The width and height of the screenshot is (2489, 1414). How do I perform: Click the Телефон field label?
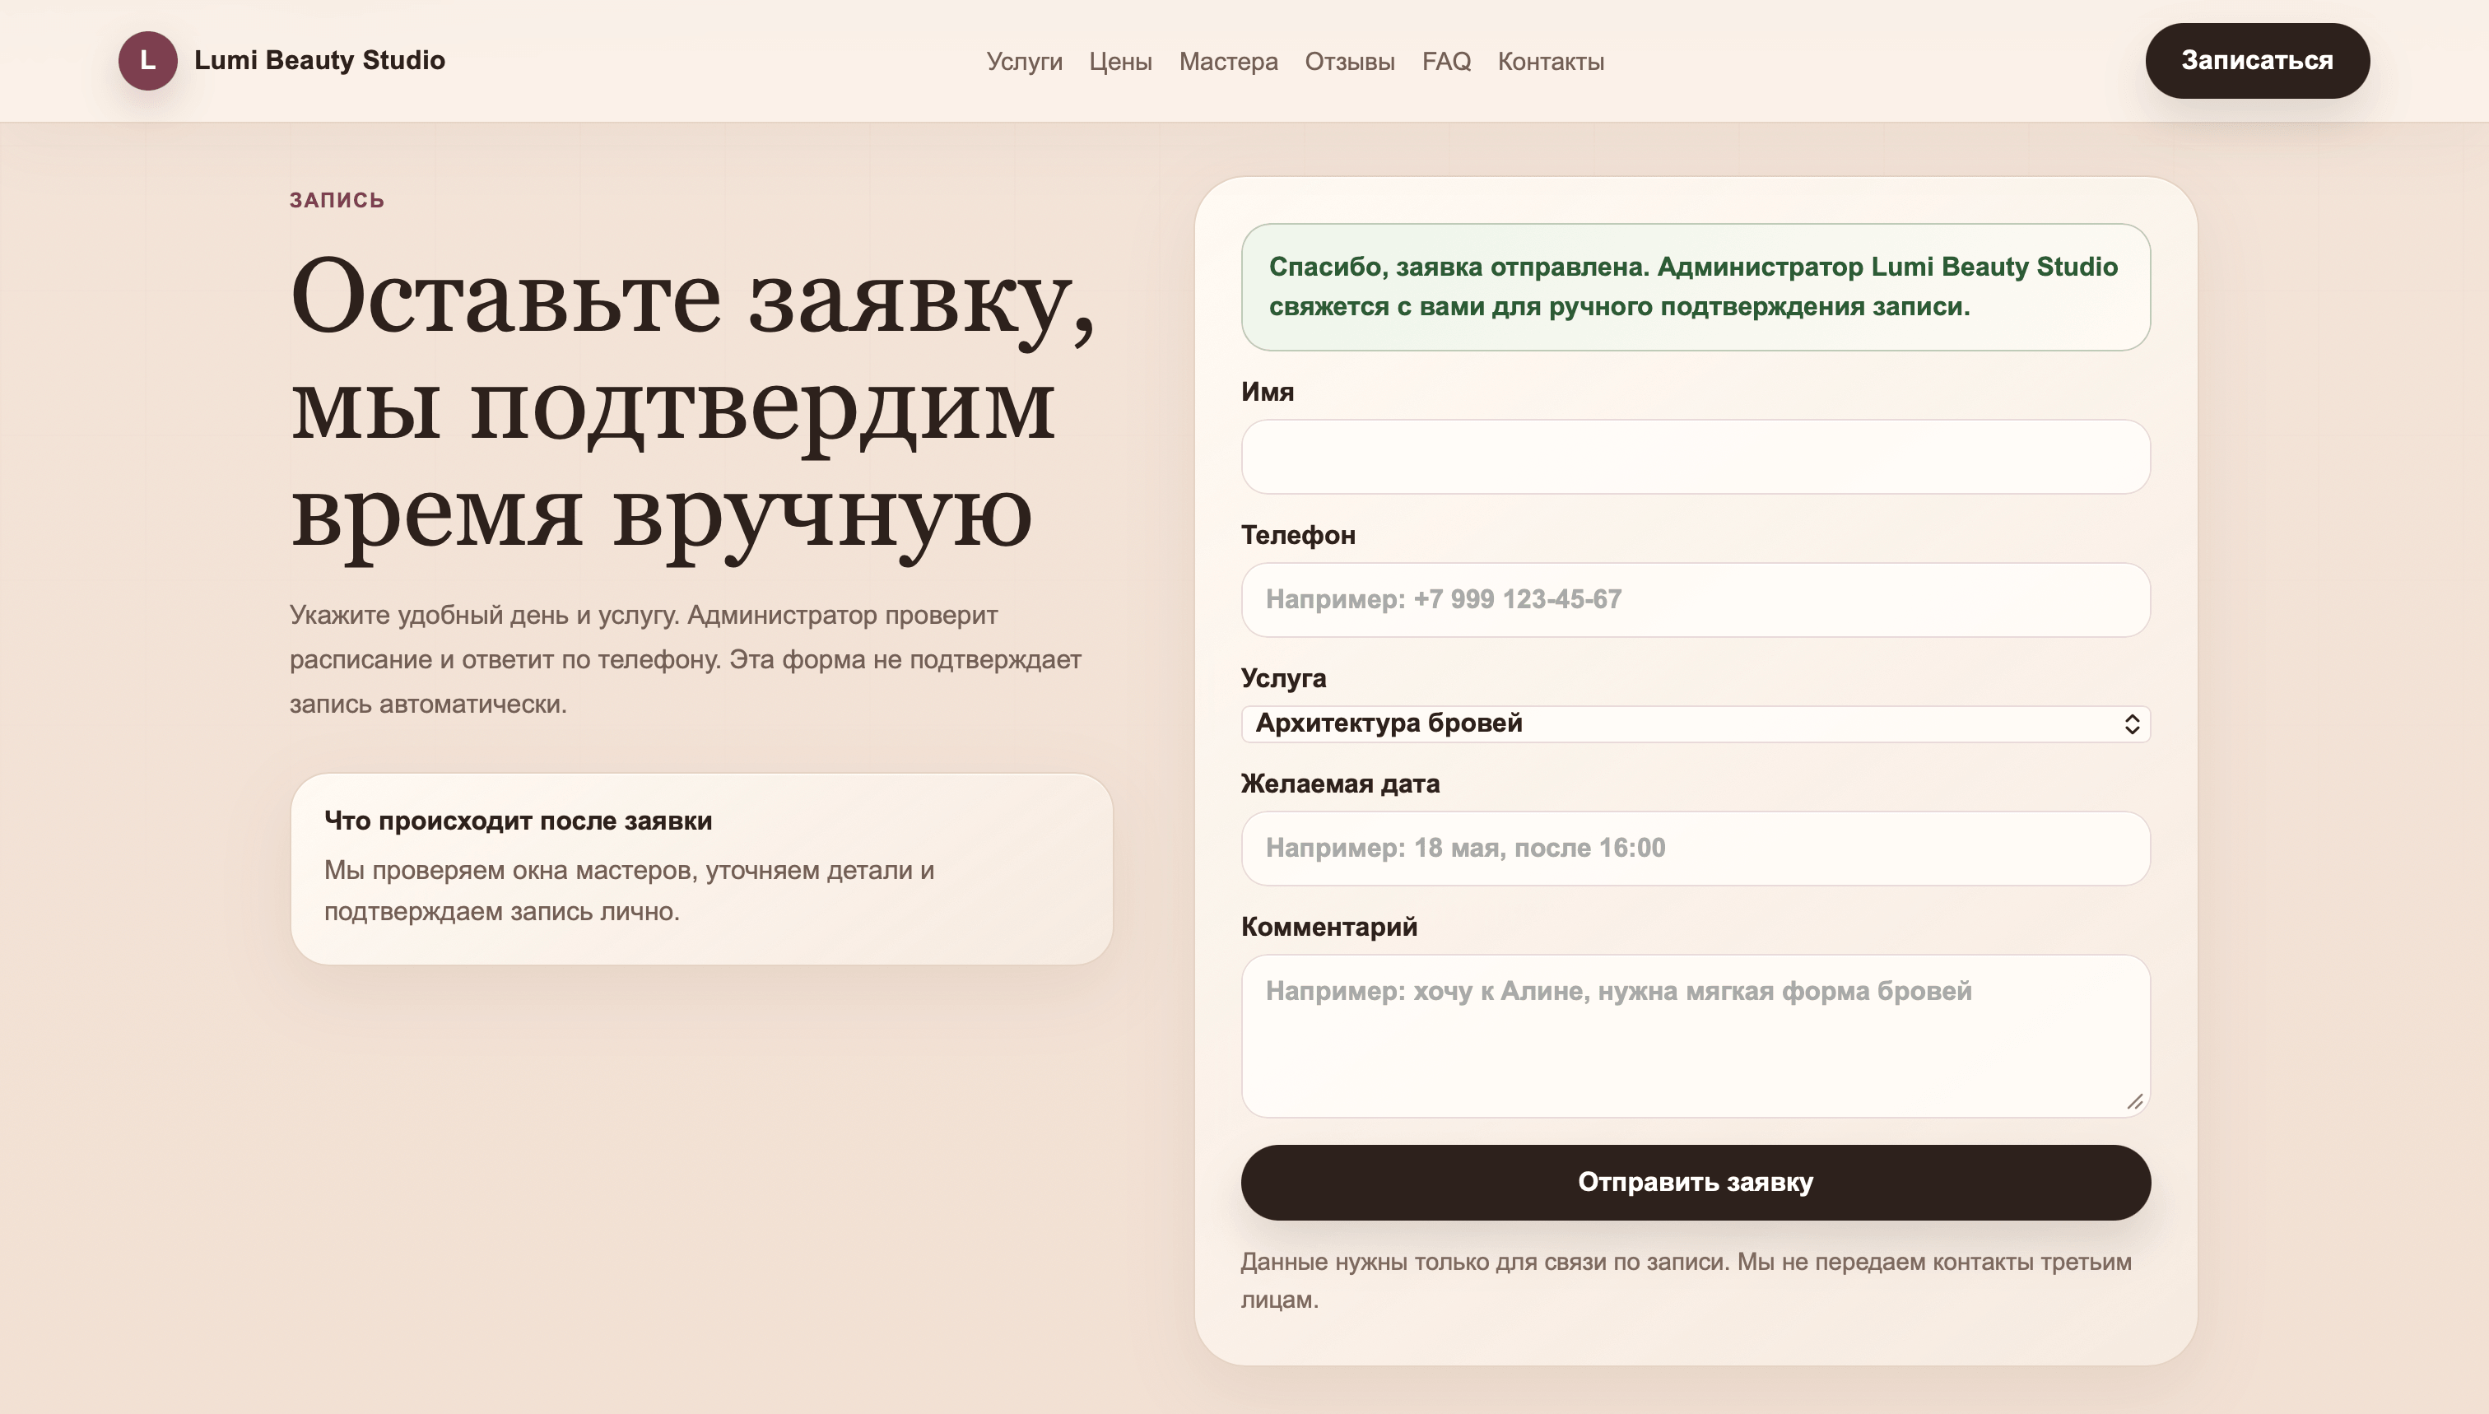[1297, 535]
